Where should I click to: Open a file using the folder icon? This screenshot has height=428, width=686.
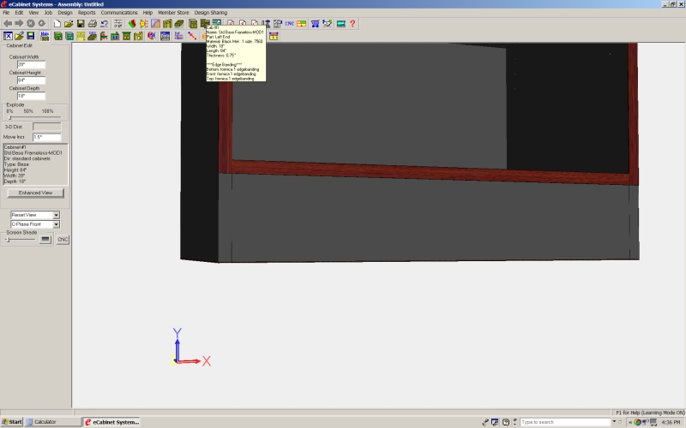(69, 24)
